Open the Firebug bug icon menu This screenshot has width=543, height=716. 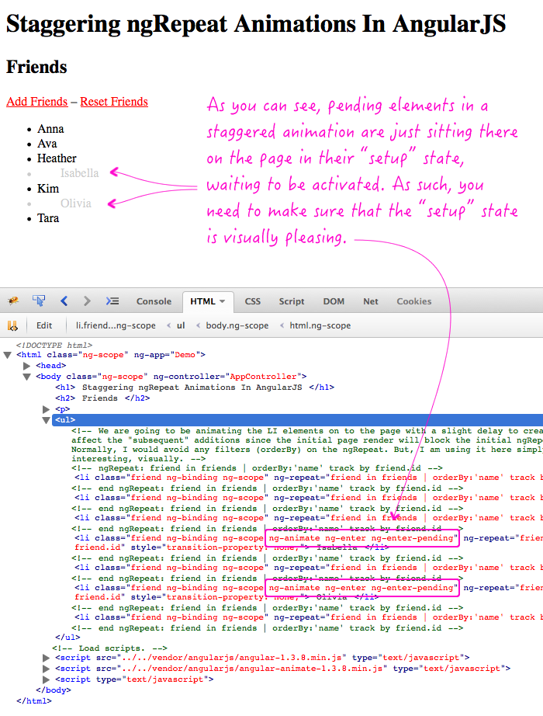tap(13, 301)
